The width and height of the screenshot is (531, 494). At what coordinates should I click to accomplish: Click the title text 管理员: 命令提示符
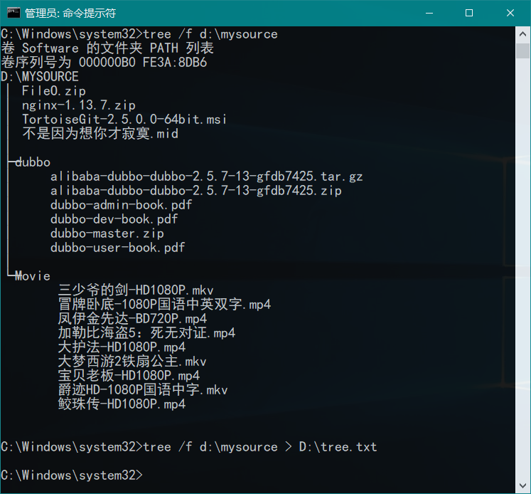click(x=70, y=14)
